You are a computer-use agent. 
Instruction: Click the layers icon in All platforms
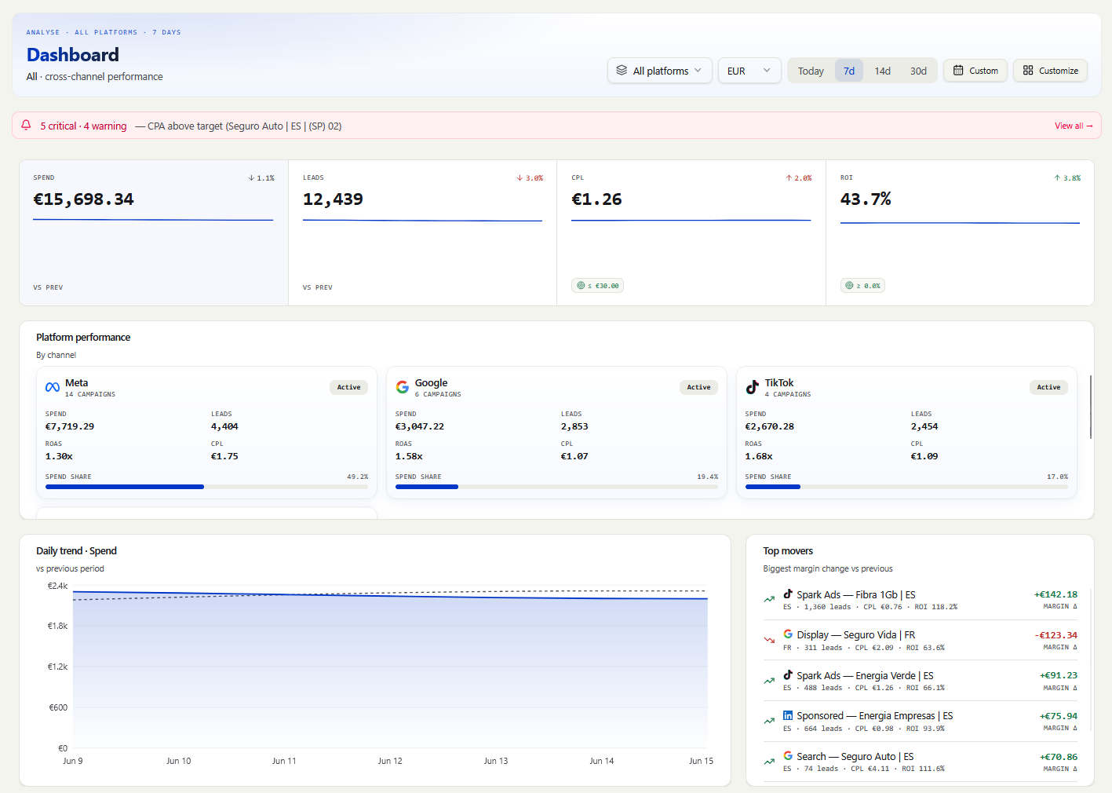point(622,70)
